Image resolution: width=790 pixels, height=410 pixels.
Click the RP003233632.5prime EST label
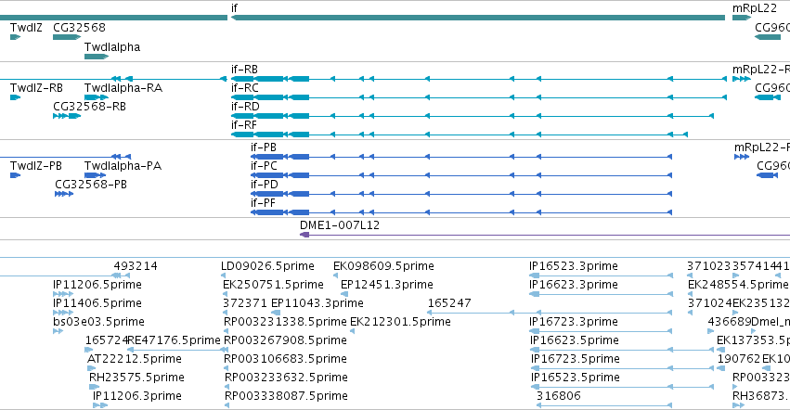286,378
